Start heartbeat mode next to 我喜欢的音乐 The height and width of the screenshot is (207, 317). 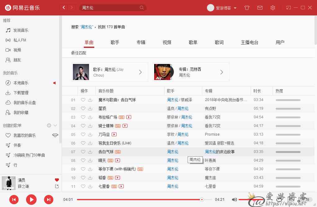[x=55, y=135]
